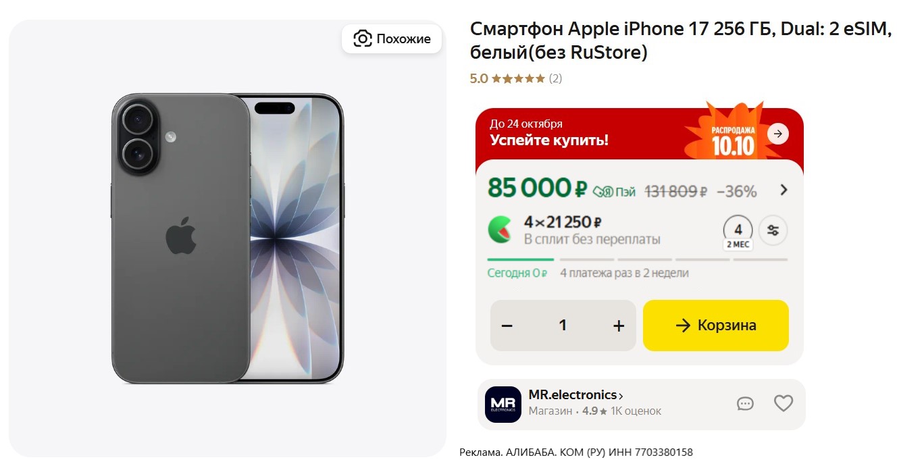Click the payment schedule progress bar
Screen dimensions: 899x464
pos(637,259)
